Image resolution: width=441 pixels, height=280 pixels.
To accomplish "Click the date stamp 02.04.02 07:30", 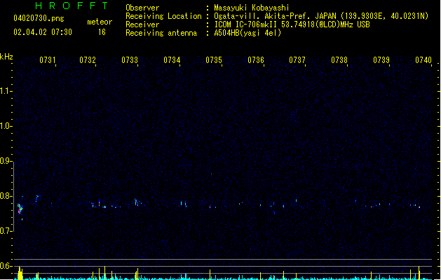I will point(43,32).
